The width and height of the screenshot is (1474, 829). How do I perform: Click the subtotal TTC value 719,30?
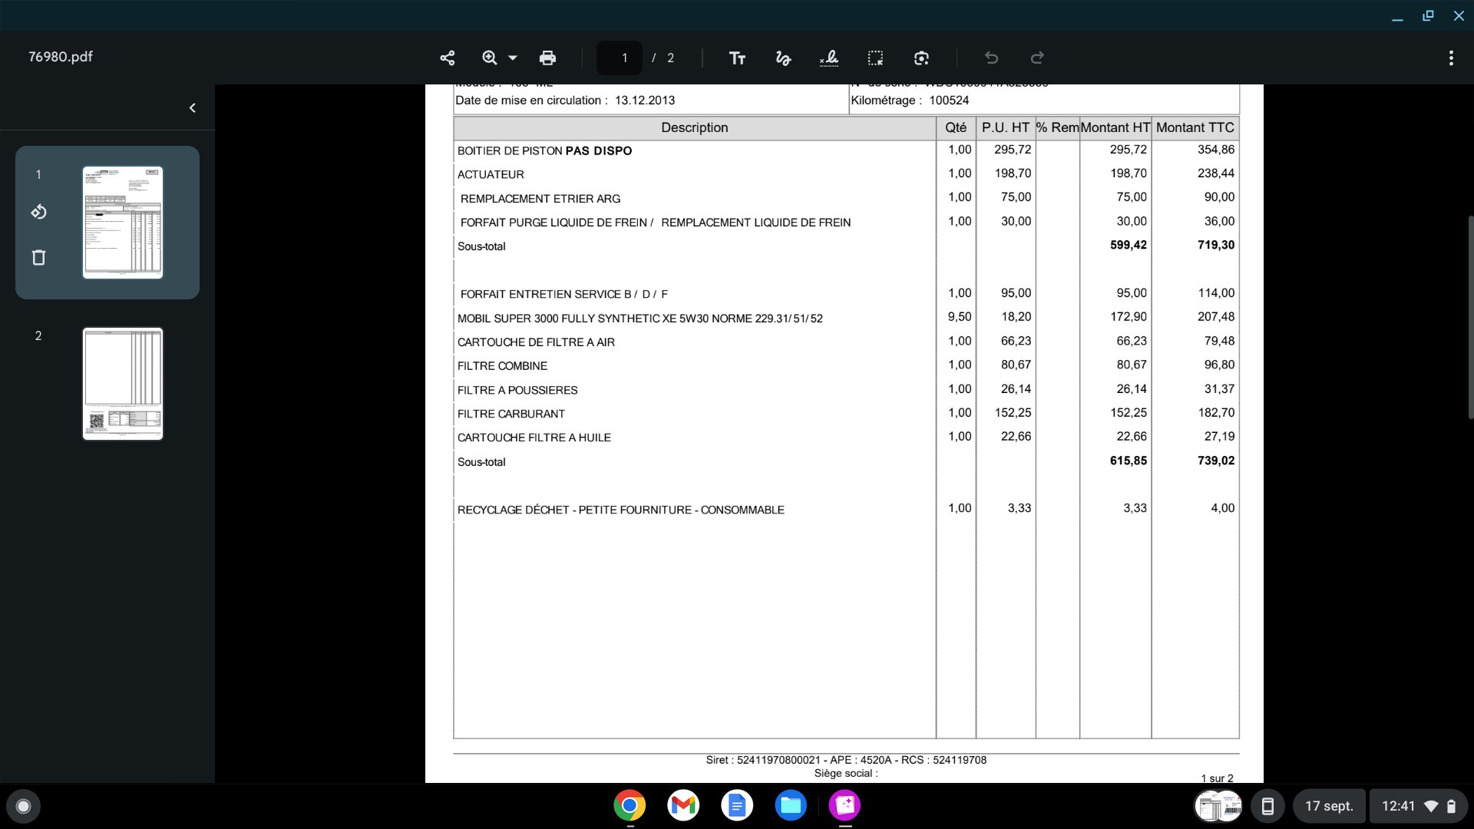tap(1216, 245)
